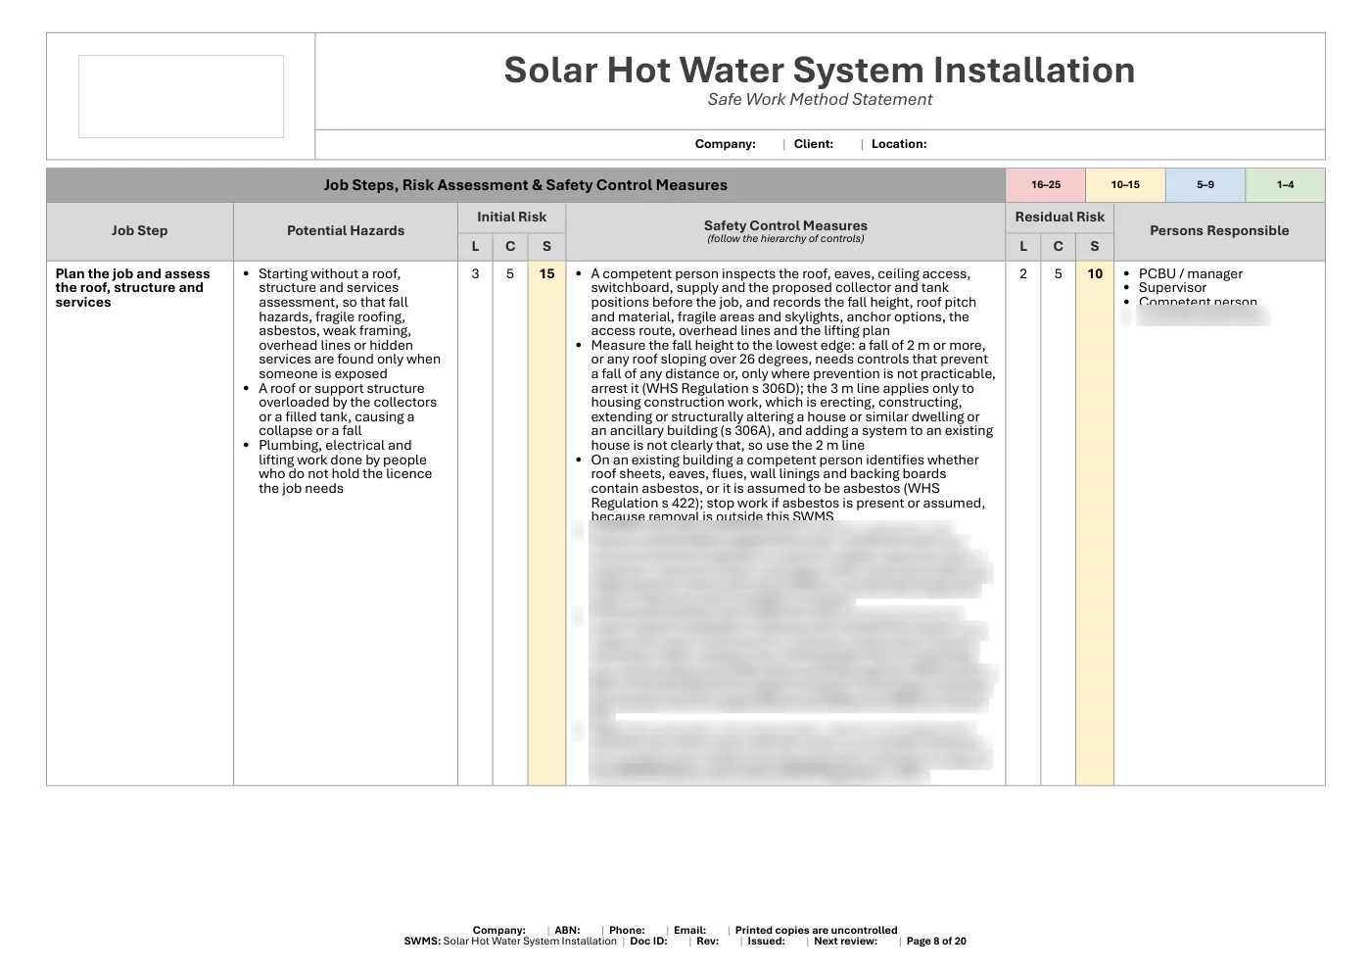This screenshot has width=1371, height=970.
Task: Click the 'Job Steps, Risk Assessment & Safety Control Measures' heading
Action: tap(526, 185)
